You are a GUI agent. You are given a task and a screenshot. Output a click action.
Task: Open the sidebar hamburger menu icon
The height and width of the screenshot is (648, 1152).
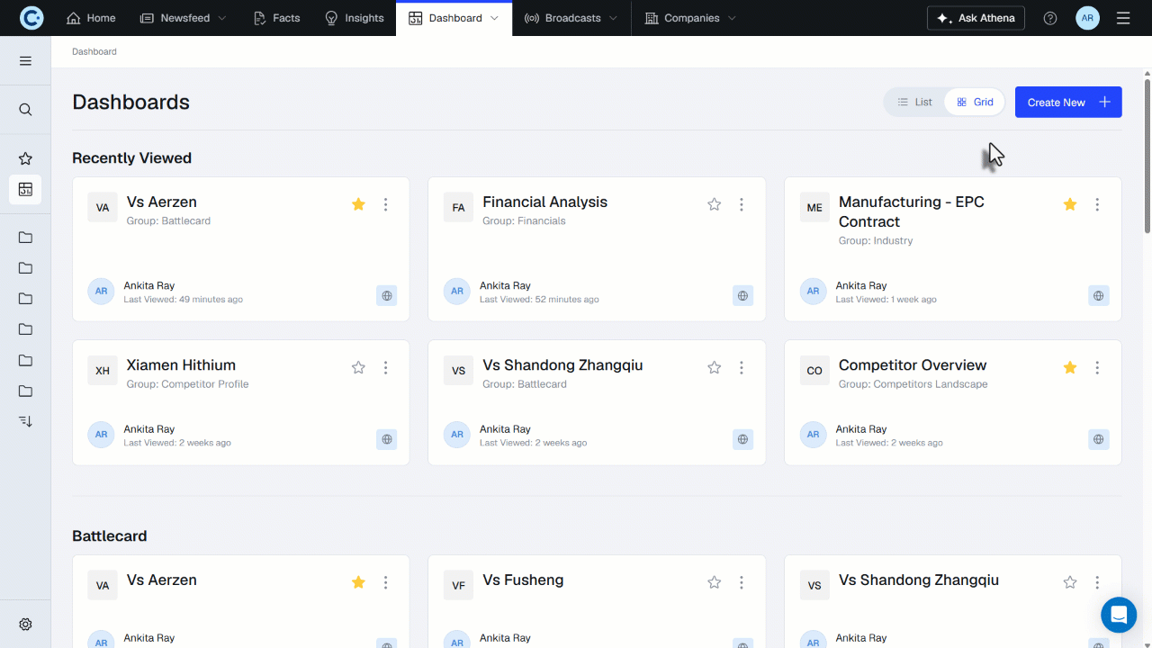(x=25, y=61)
